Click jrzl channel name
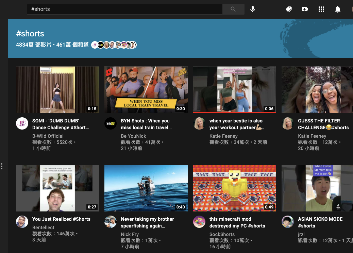 [301, 234]
